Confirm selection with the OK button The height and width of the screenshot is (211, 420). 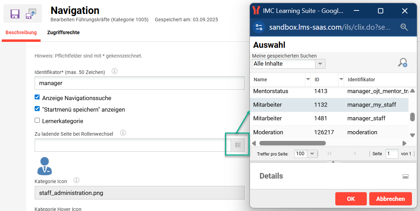point(351,199)
